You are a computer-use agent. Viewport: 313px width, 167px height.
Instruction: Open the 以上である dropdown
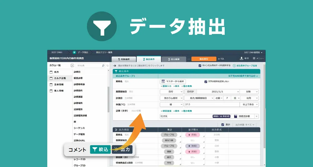(249, 104)
